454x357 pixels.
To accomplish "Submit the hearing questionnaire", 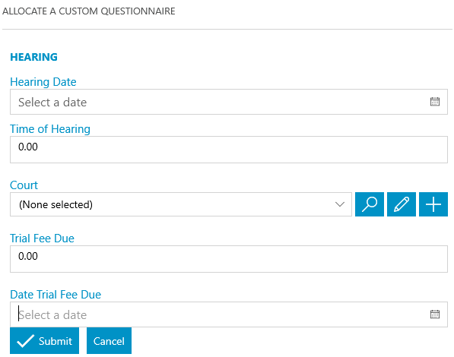I will tap(45, 340).
